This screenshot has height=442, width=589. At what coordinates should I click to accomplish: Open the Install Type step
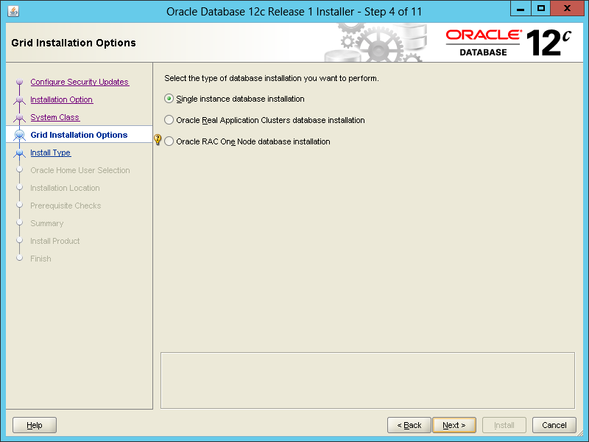click(51, 152)
